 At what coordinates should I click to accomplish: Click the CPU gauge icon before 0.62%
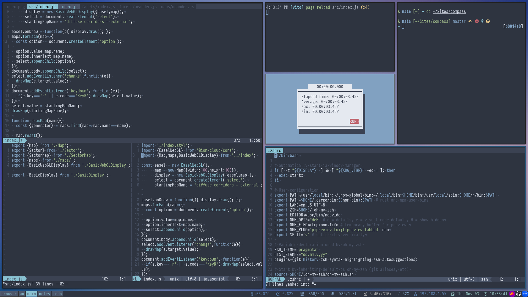(x=278, y=294)
